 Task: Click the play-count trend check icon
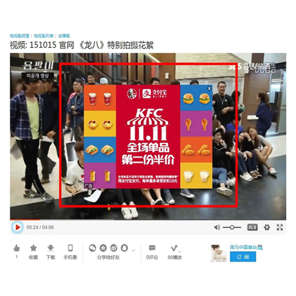[174, 248]
